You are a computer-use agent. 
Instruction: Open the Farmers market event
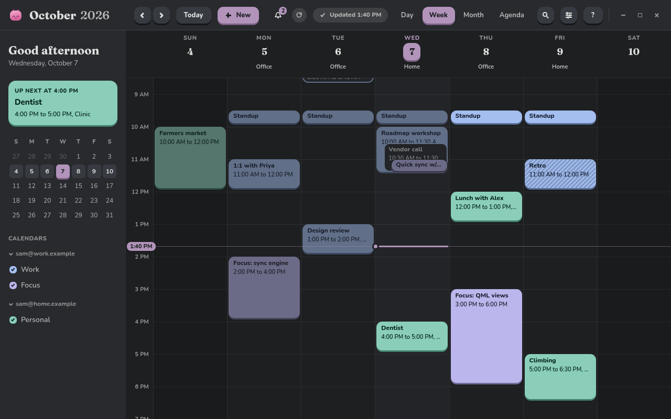click(x=190, y=157)
